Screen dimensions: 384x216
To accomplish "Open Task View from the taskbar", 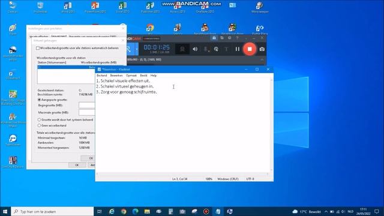I will tap(100, 211).
